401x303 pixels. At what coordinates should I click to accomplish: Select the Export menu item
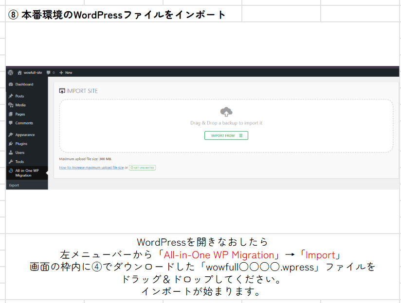[x=14, y=185]
